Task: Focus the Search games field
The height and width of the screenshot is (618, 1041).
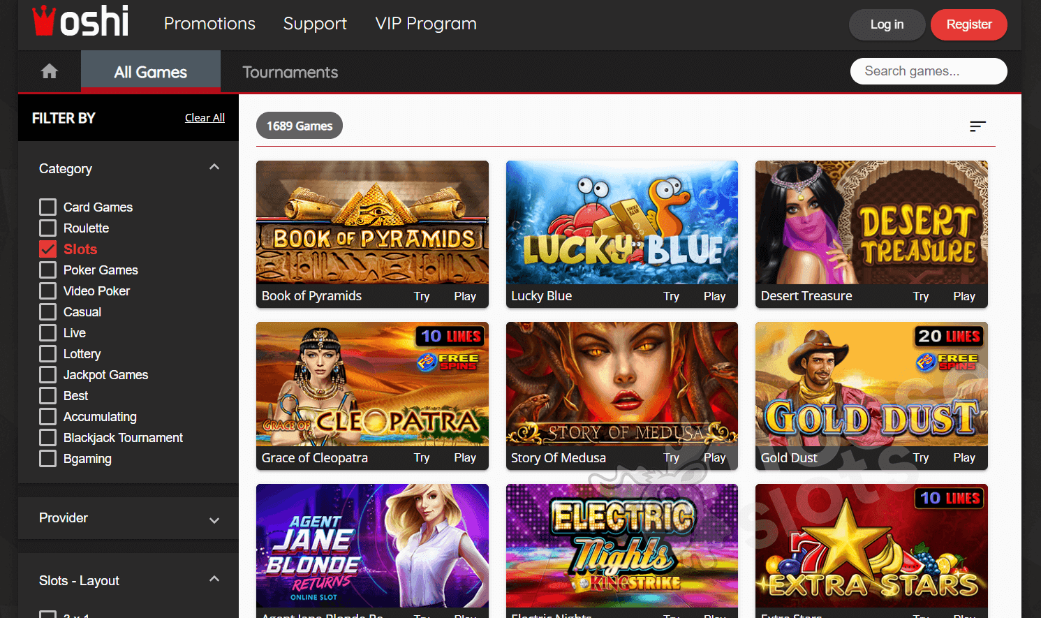Action: click(x=929, y=71)
